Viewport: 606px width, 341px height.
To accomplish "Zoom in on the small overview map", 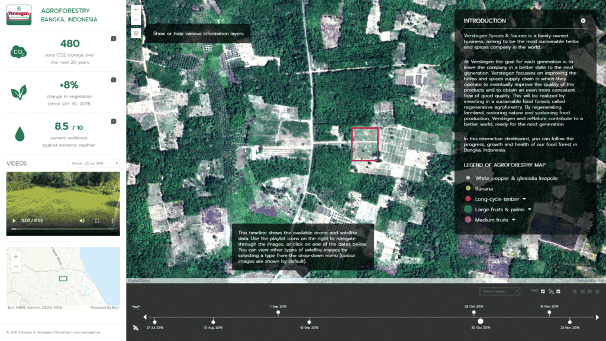I will pos(16,257).
